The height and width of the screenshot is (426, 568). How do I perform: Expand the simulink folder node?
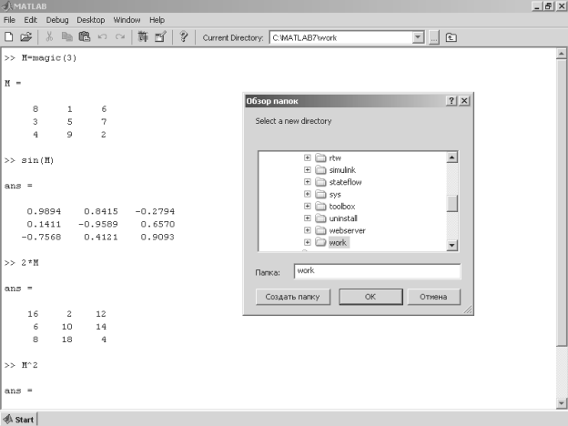(307, 170)
